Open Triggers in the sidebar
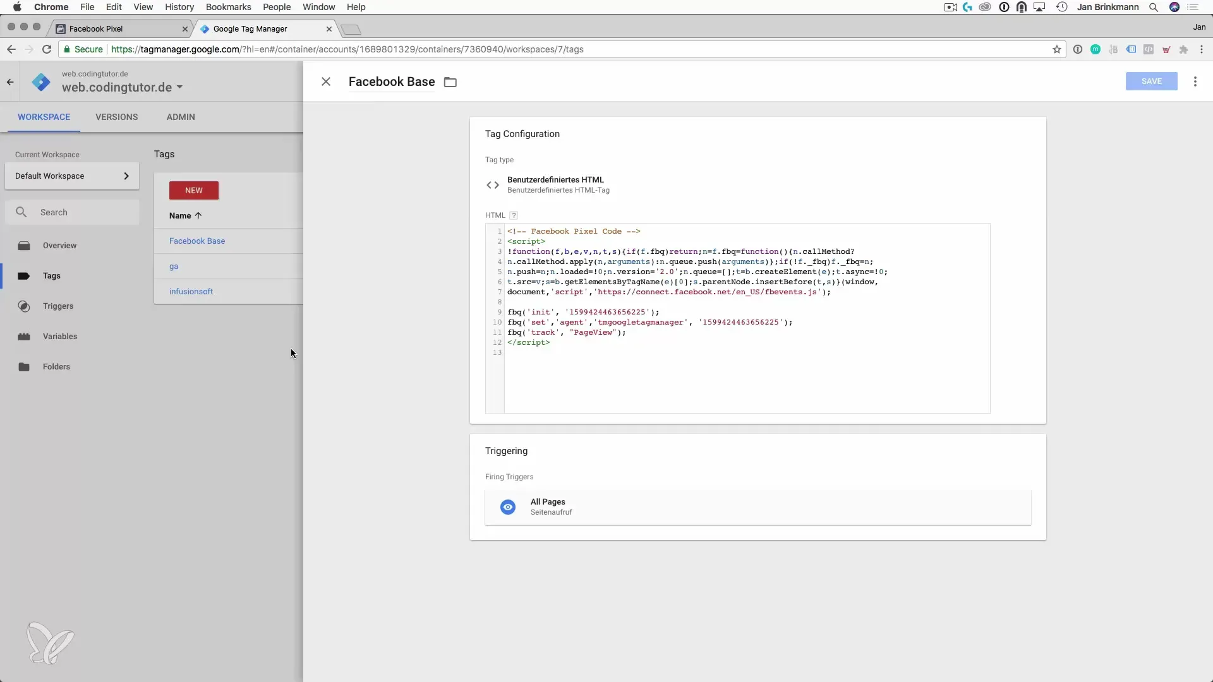 coord(58,306)
